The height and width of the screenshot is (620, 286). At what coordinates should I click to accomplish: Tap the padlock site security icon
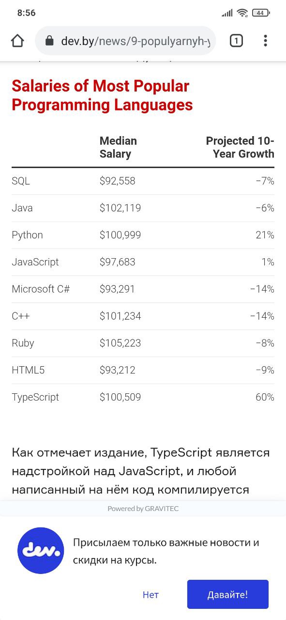49,41
